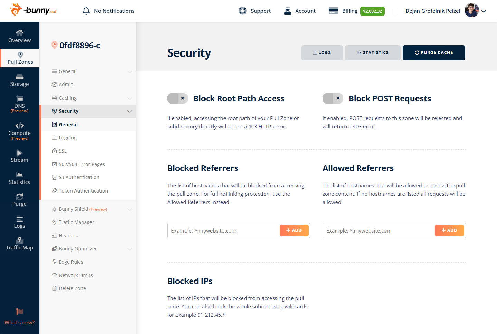Open Pull Zones pin icon

(x=20, y=55)
